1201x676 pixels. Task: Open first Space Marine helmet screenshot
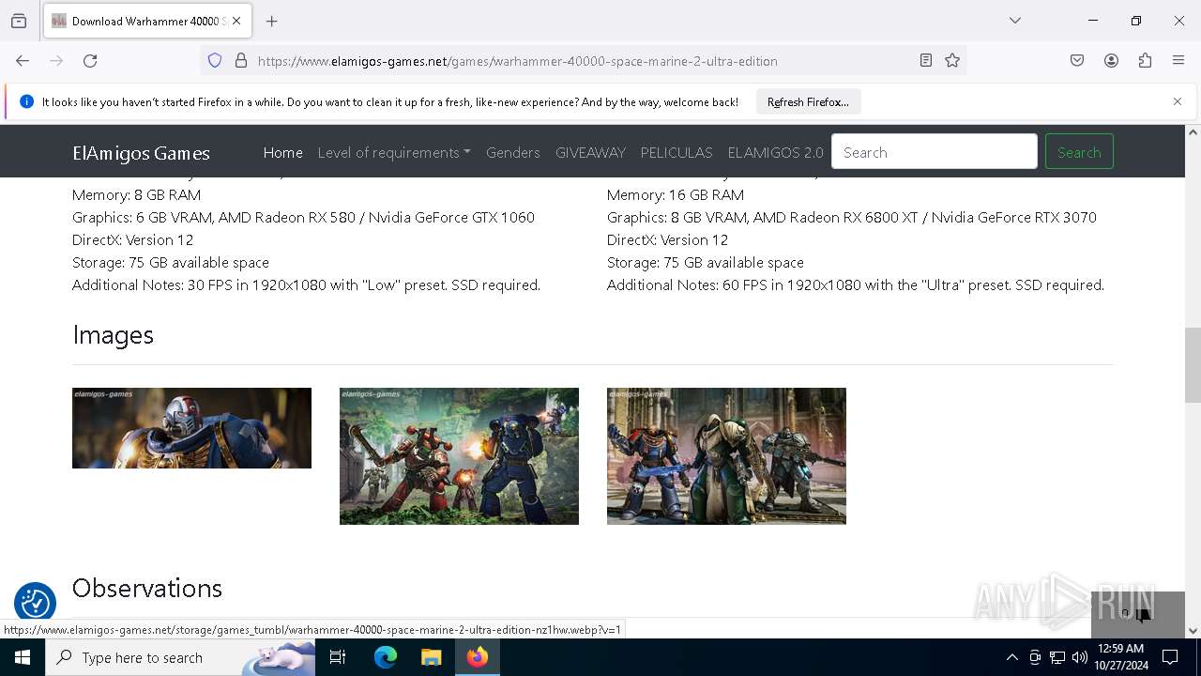coord(191,428)
